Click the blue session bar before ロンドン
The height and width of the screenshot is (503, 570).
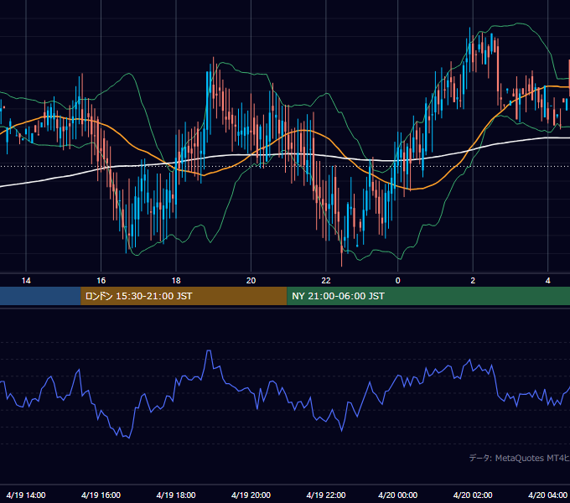point(40,296)
